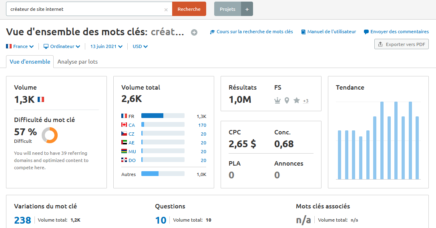436x228 pixels.
Task: Clear the keyword search field with X
Action: tap(166, 9)
